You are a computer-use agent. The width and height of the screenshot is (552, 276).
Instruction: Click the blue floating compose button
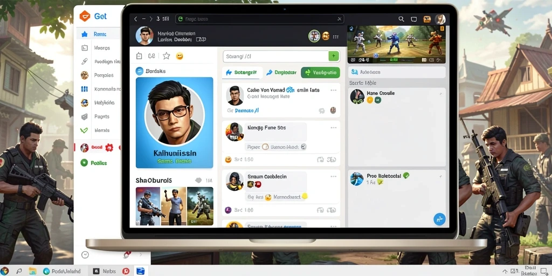coord(439,219)
